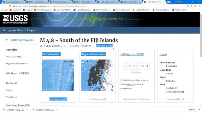The height and width of the screenshot is (113, 202).
Task: Click the Secure padlock icon
Action: pos(14,6)
